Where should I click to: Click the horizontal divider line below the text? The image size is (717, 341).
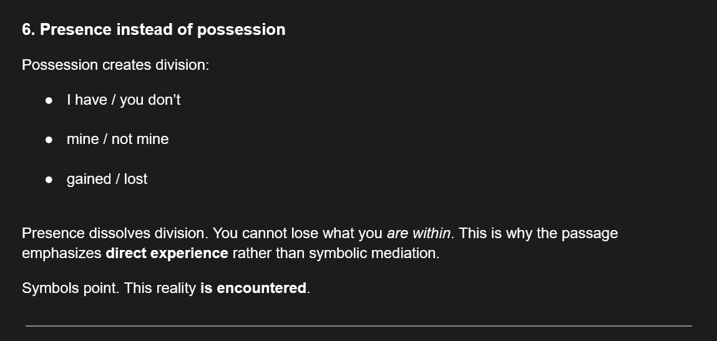point(358,325)
